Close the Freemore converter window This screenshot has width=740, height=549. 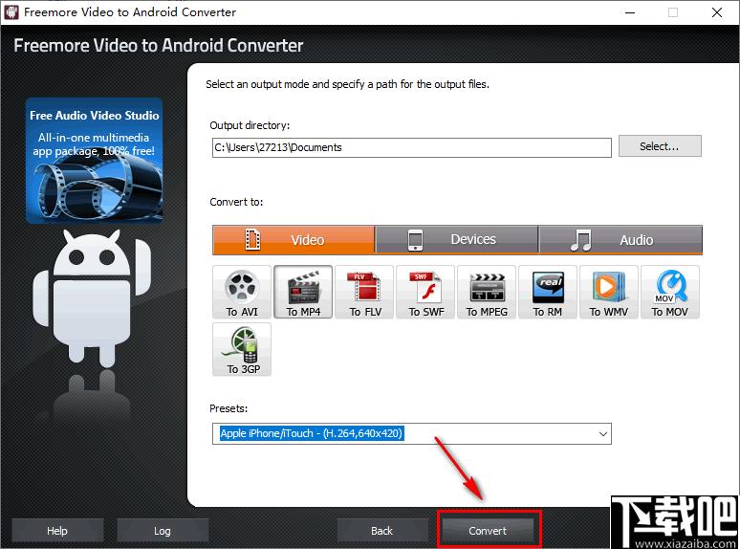[x=717, y=12]
